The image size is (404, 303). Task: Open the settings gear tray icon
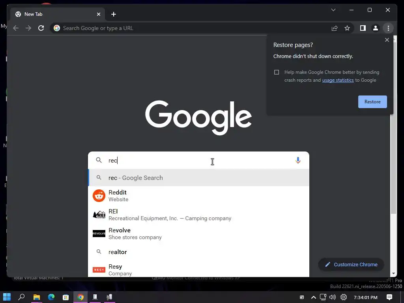point(344,297)
